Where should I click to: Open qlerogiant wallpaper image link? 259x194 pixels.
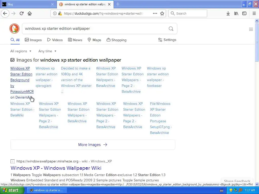pos(47,77)
